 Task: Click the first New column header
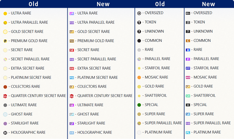(103, 4)
